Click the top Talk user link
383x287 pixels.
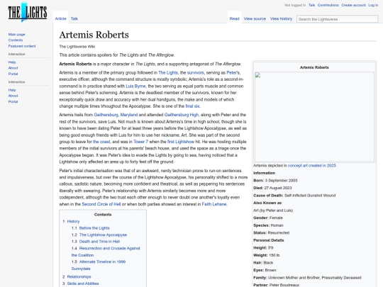(x=311, y=5)
